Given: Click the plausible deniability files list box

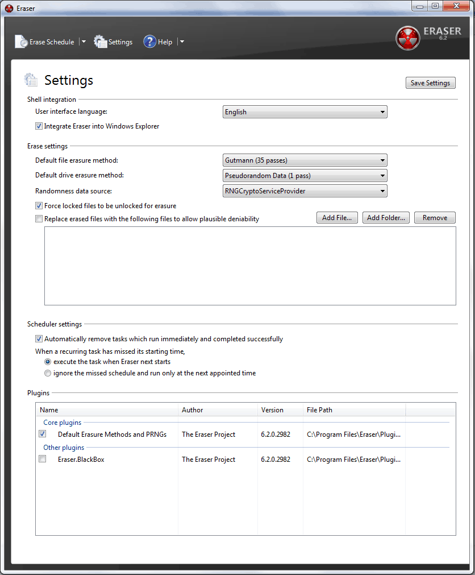Looking at the screenshot, I should 250,266.
